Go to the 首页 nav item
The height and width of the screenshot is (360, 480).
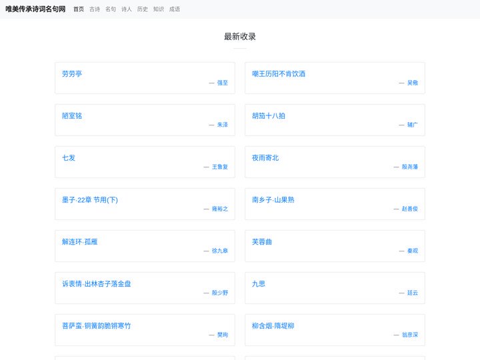click(x=79, y=9)
